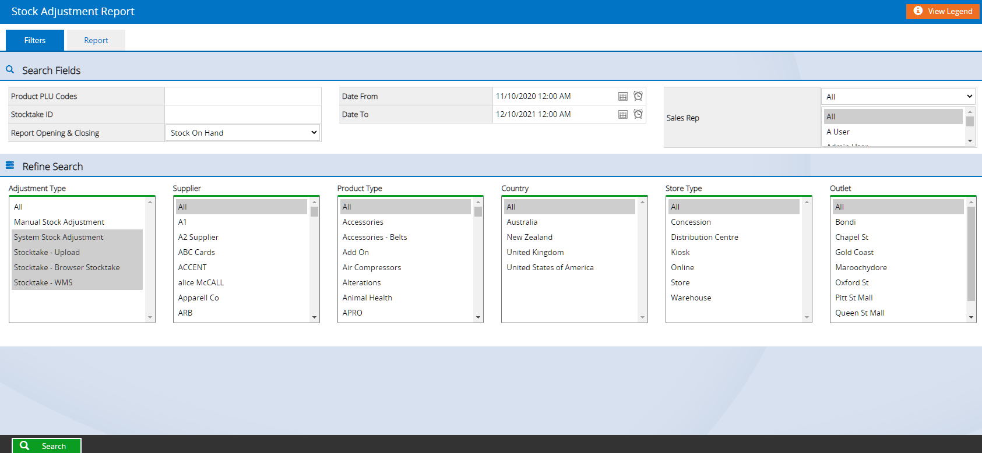
Task: Click down arrow of Supplier list scrollbar
Action: pos(315,317)
